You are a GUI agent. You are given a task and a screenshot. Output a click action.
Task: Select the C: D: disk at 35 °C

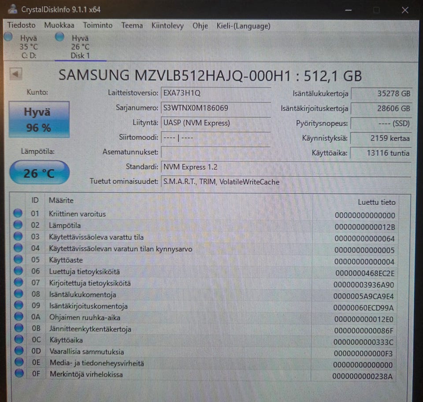pyautogui.click(x=29, y=47)
